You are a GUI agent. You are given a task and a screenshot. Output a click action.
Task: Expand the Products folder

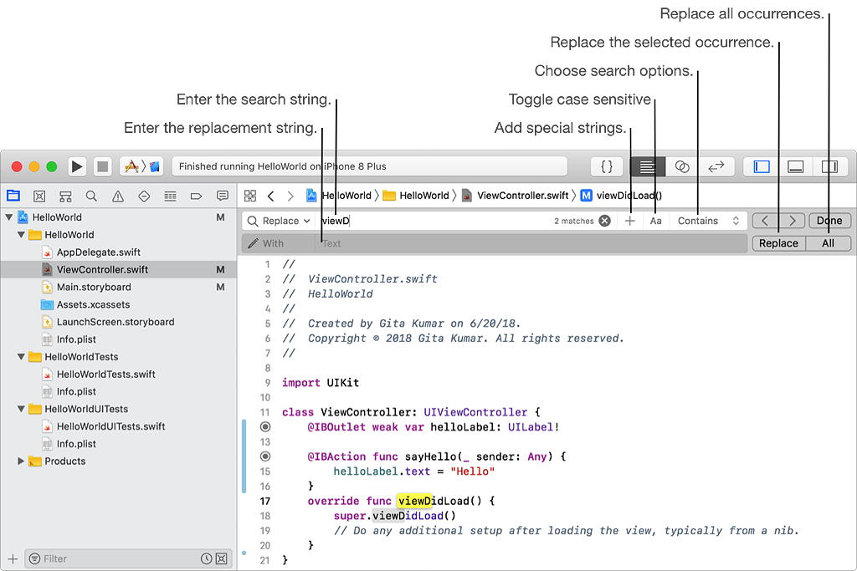tap(21, 461)
